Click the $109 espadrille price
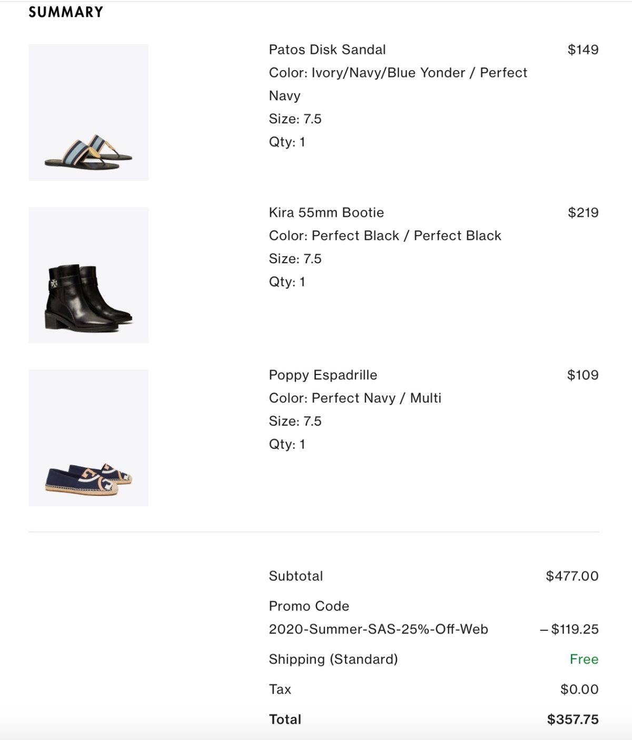Viewport: 632px width, 740px height. [x=582, y=375]
